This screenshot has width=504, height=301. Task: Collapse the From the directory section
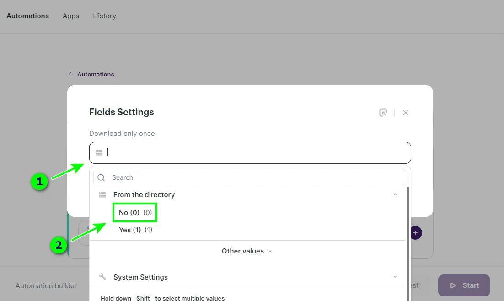[395, 195]
